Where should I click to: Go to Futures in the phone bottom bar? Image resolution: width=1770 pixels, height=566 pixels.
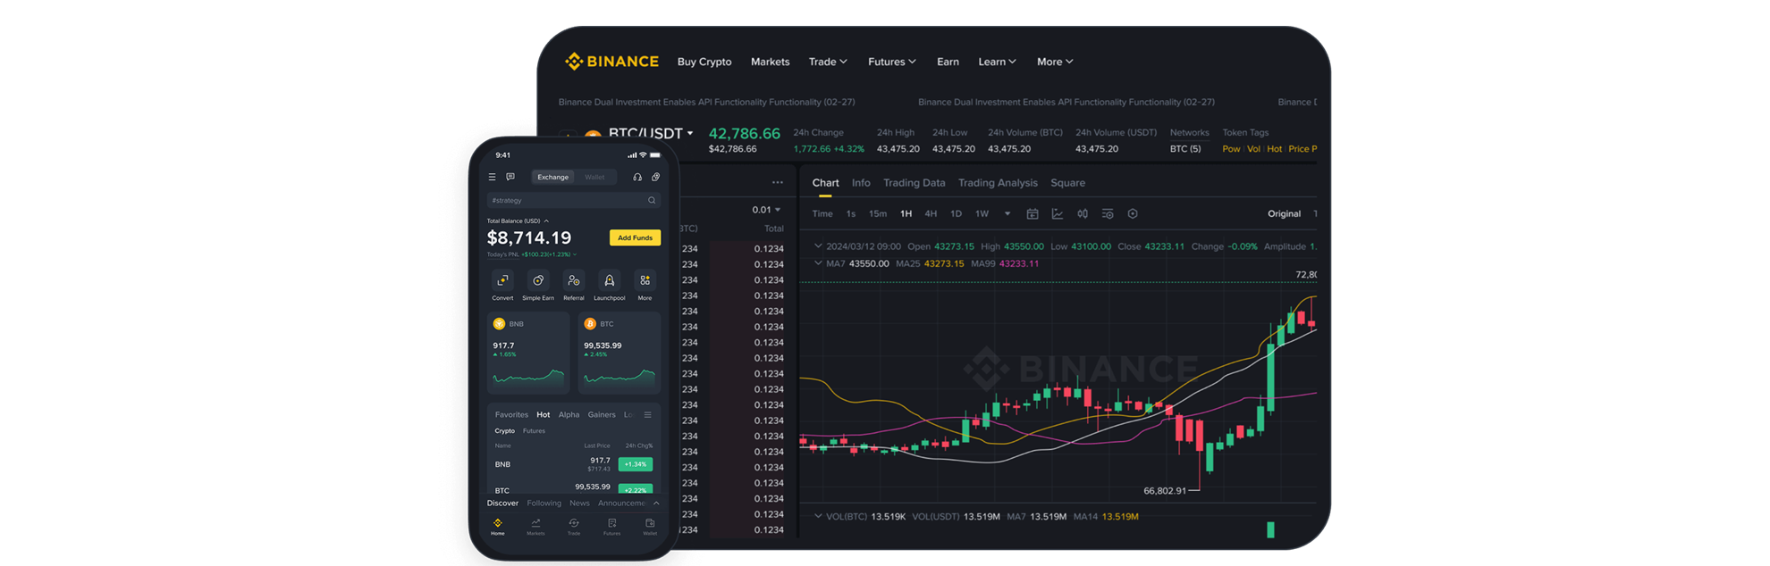[611, 527]
